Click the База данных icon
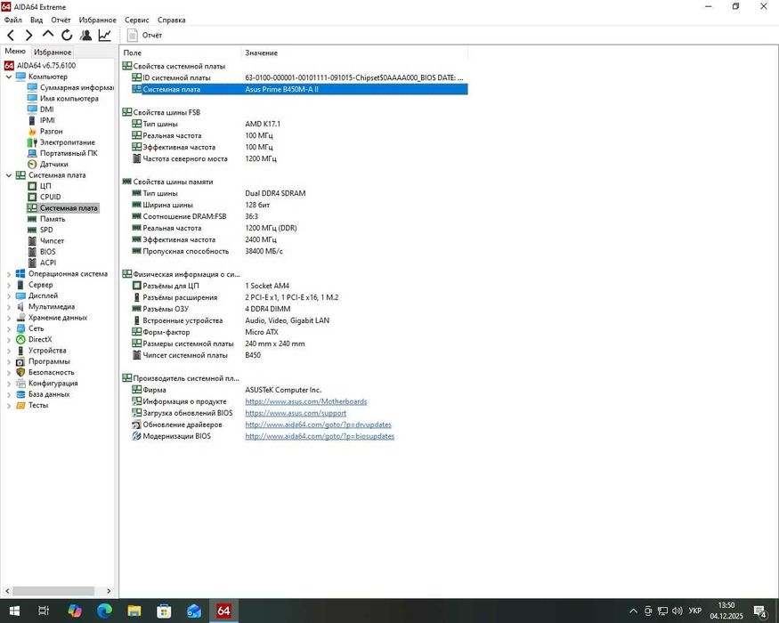Screen dimensions: 779x623 (x=20, y=394)
